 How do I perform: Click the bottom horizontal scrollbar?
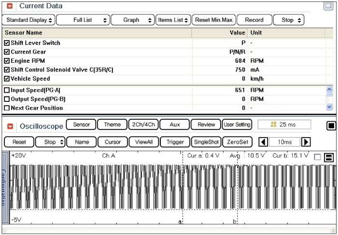tap(169, 230)
